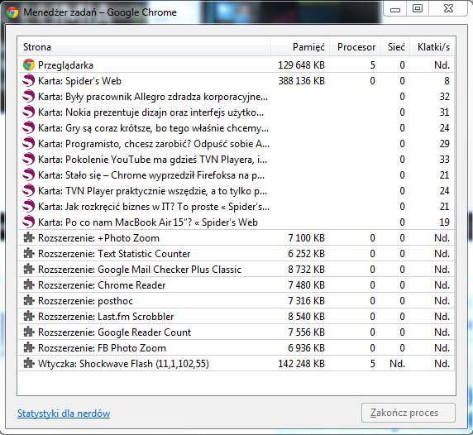Click the puzzle icon of Google Mail Checker Plus

[29, 269]
